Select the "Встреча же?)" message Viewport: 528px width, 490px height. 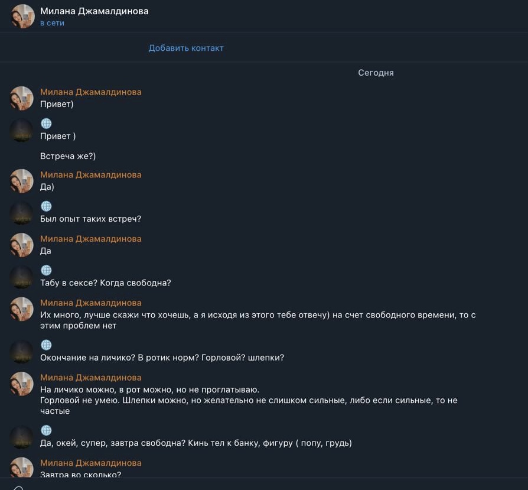click(68, 156)
